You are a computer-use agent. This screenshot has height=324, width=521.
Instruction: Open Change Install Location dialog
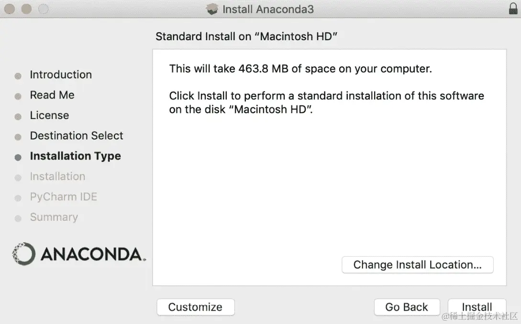click(x=417, y=265)
